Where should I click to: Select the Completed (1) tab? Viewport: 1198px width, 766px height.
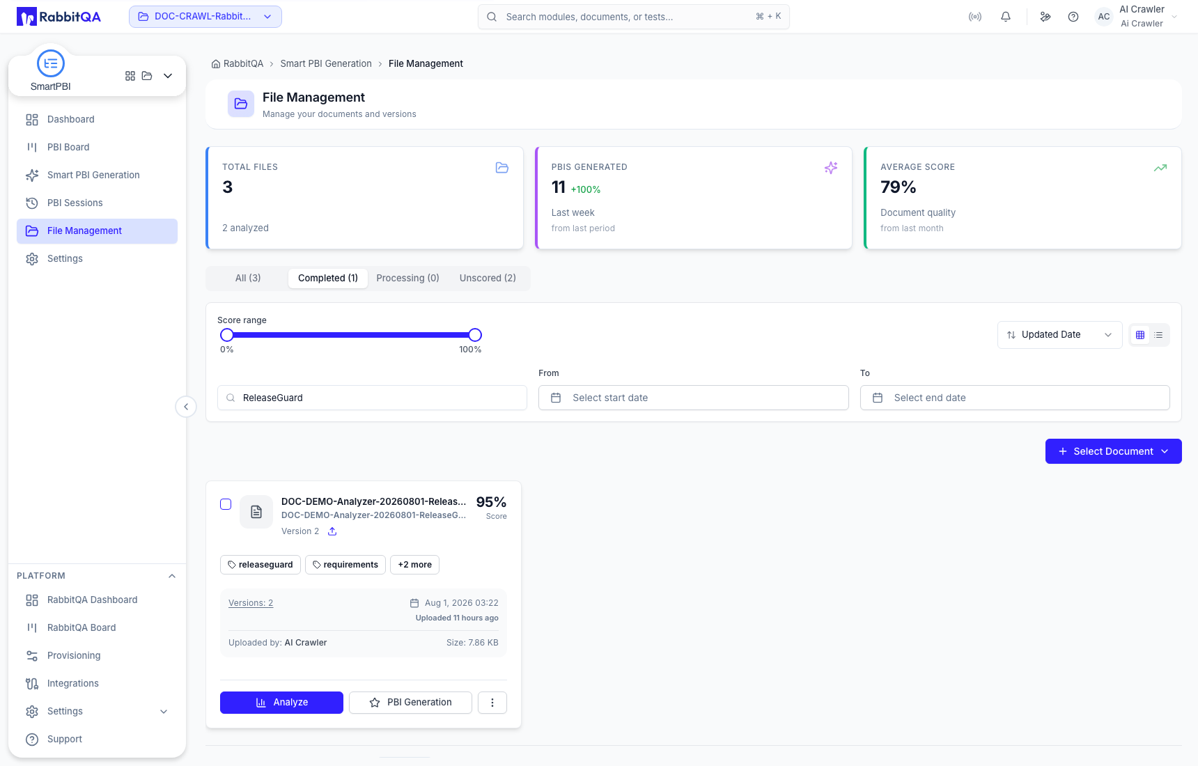pos(328,278)
